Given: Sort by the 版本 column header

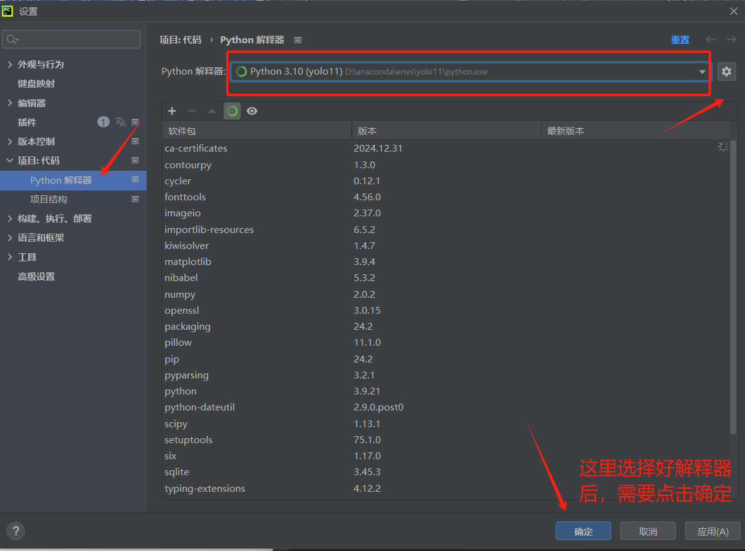Looking at the screenshot, I should tap(446, 131).
